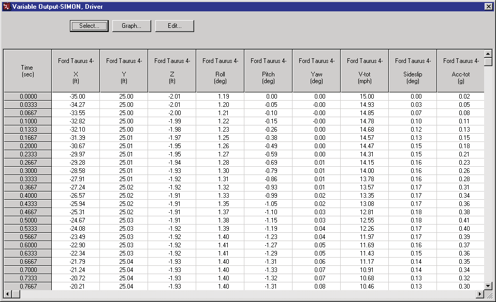Click the Select... button
The height and width of the screenshot is (302, 496).
89,26
